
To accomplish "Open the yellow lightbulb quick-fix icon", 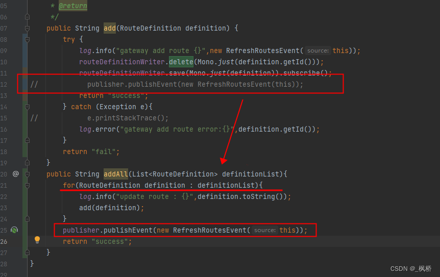I will click(37, 240).
